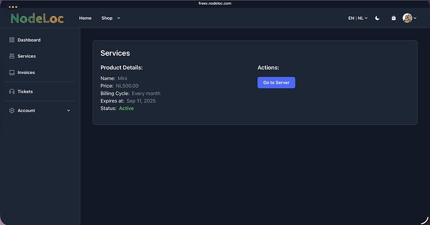Open the EN | NL language selector
430x225 pixels.
pyautogui.click(x=358, y=18)
